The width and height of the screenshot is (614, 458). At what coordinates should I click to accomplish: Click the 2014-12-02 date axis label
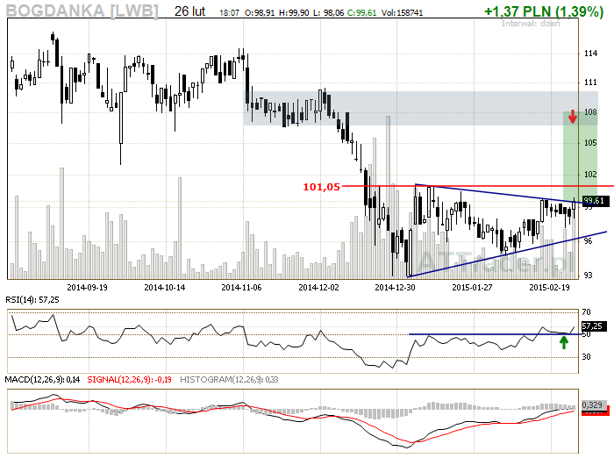point(318,288)
